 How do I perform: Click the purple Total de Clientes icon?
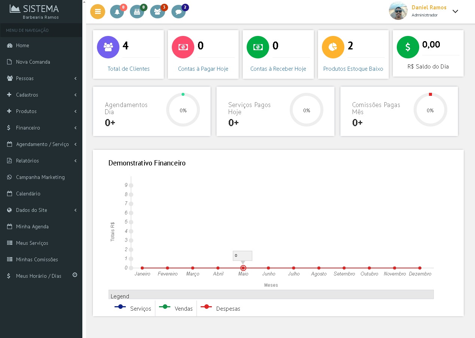coord(108,47)
